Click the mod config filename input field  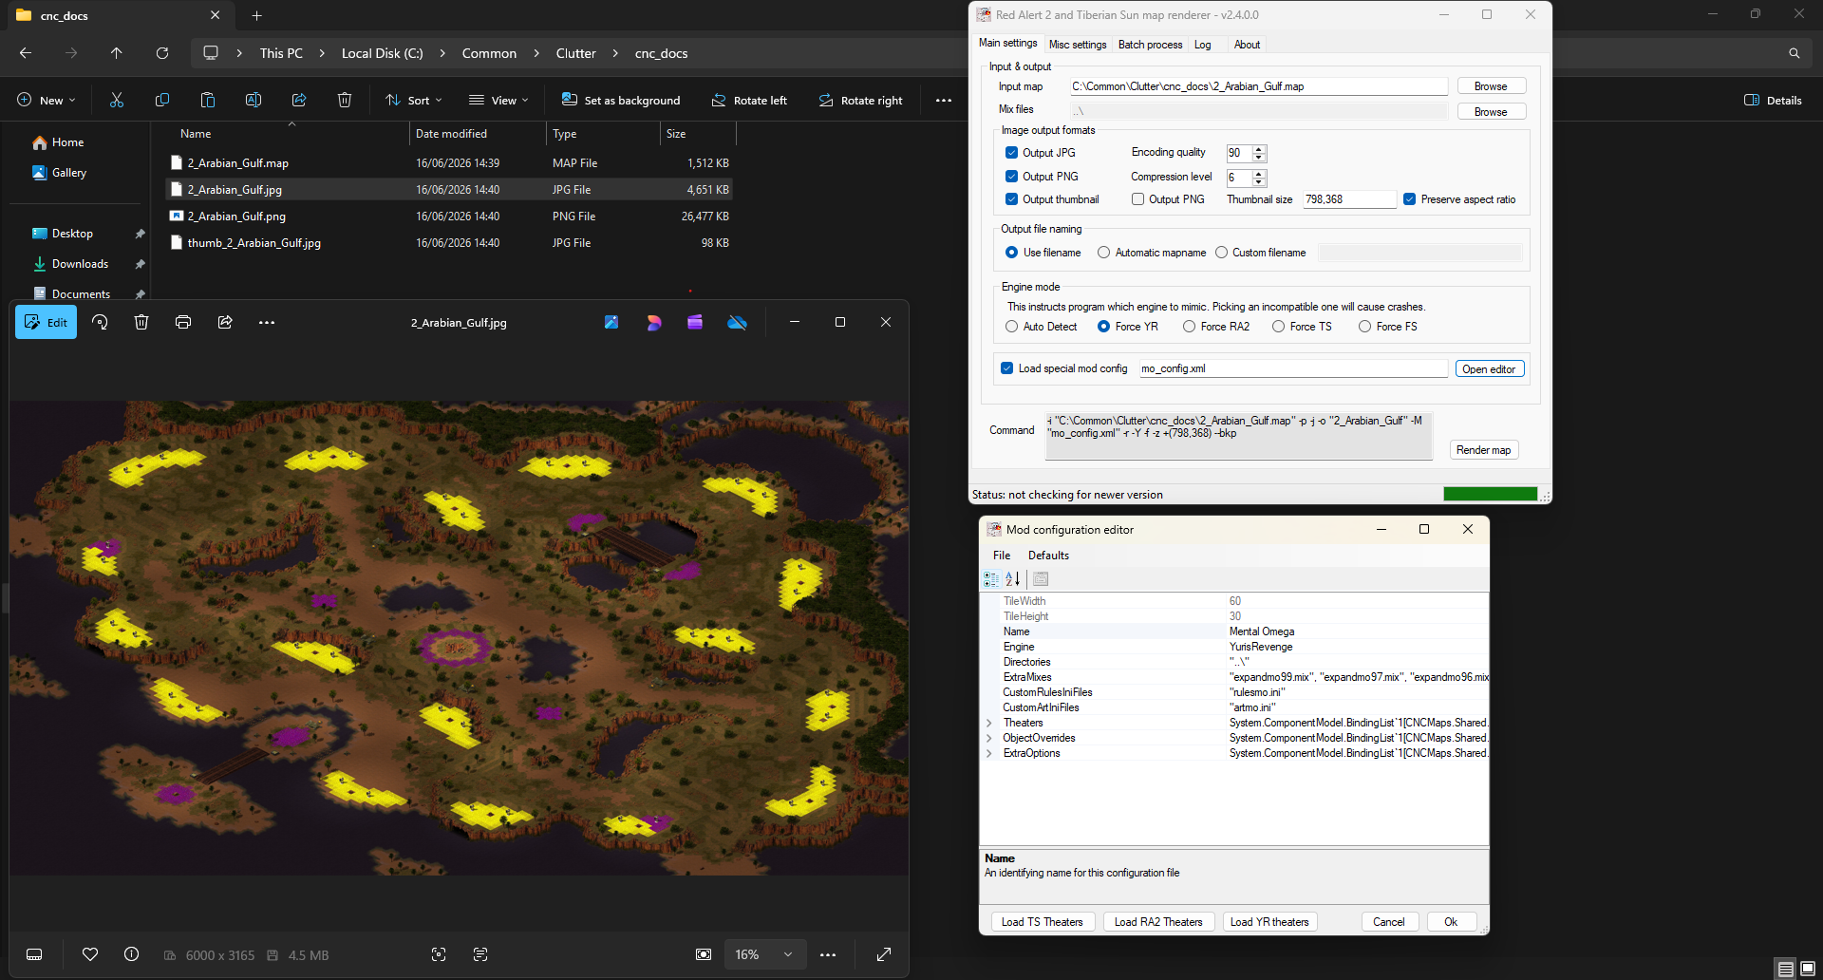tap(1293, 368)
